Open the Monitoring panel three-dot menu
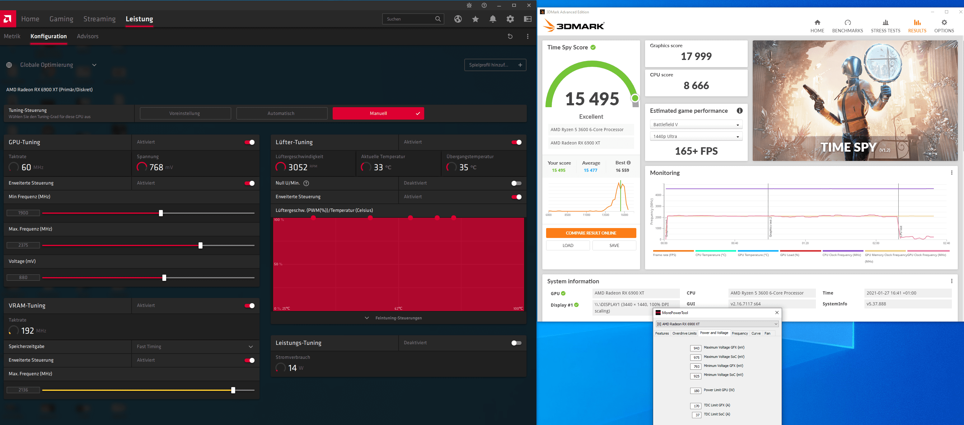 point(952,173)
